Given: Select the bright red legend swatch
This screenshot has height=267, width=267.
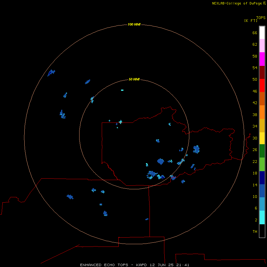Looking at the screenshot, I should [262, 85].
